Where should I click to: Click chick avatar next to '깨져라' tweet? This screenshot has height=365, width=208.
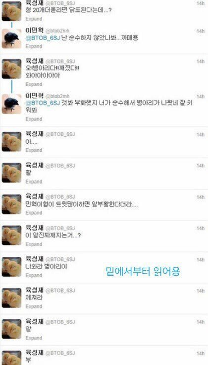(11, 298)
